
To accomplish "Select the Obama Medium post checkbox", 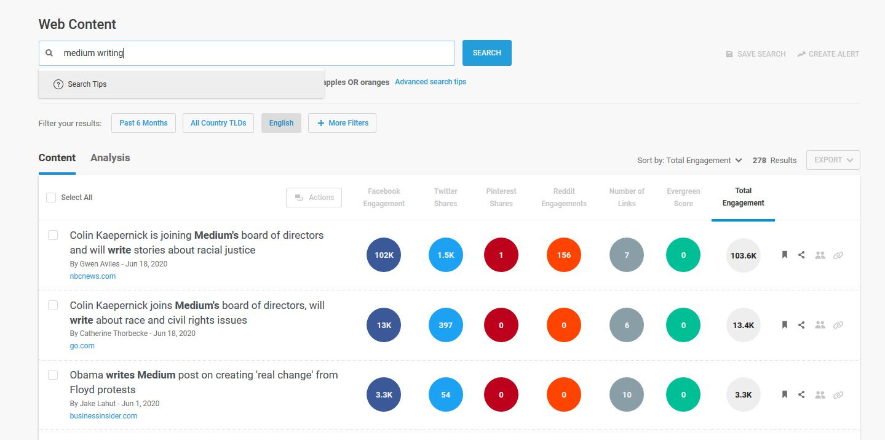I will (x=53, y=375).
